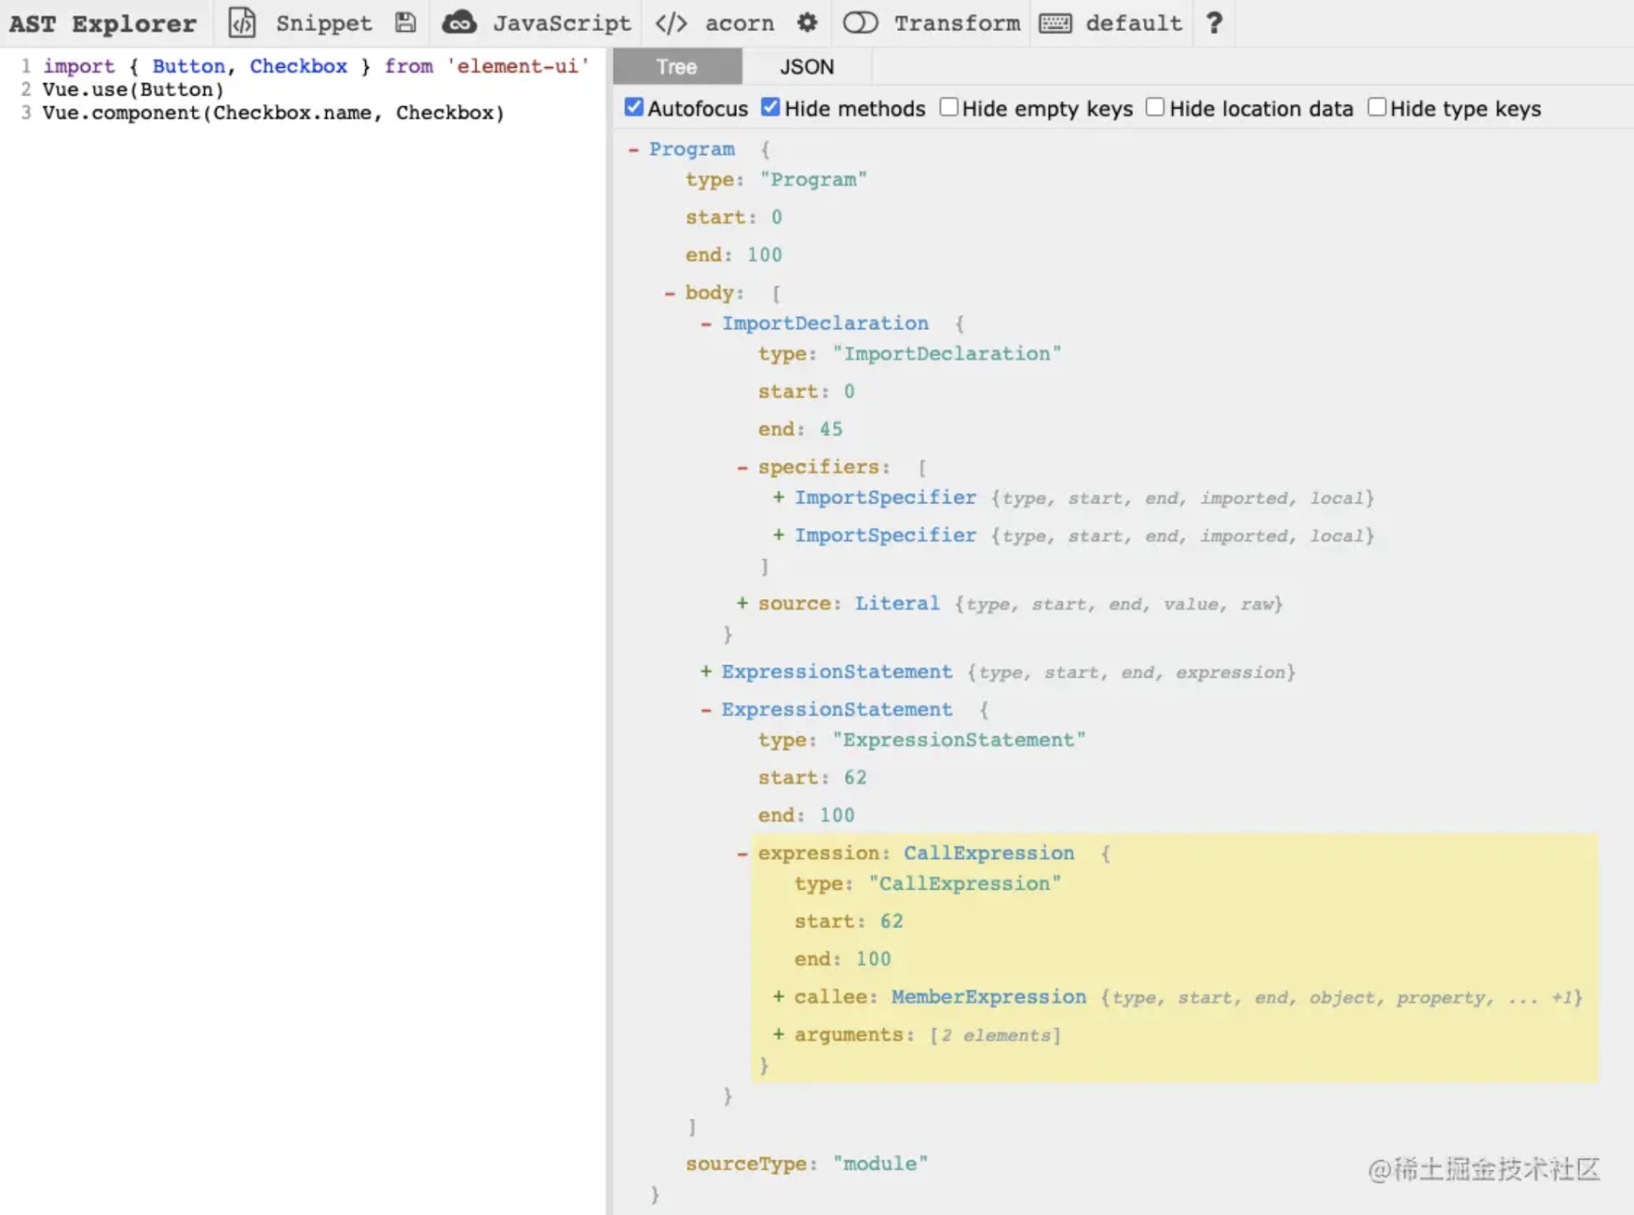Enable Hide type keys checkbox
The image size is (1634, 1215).
[x=1377, y=107]
